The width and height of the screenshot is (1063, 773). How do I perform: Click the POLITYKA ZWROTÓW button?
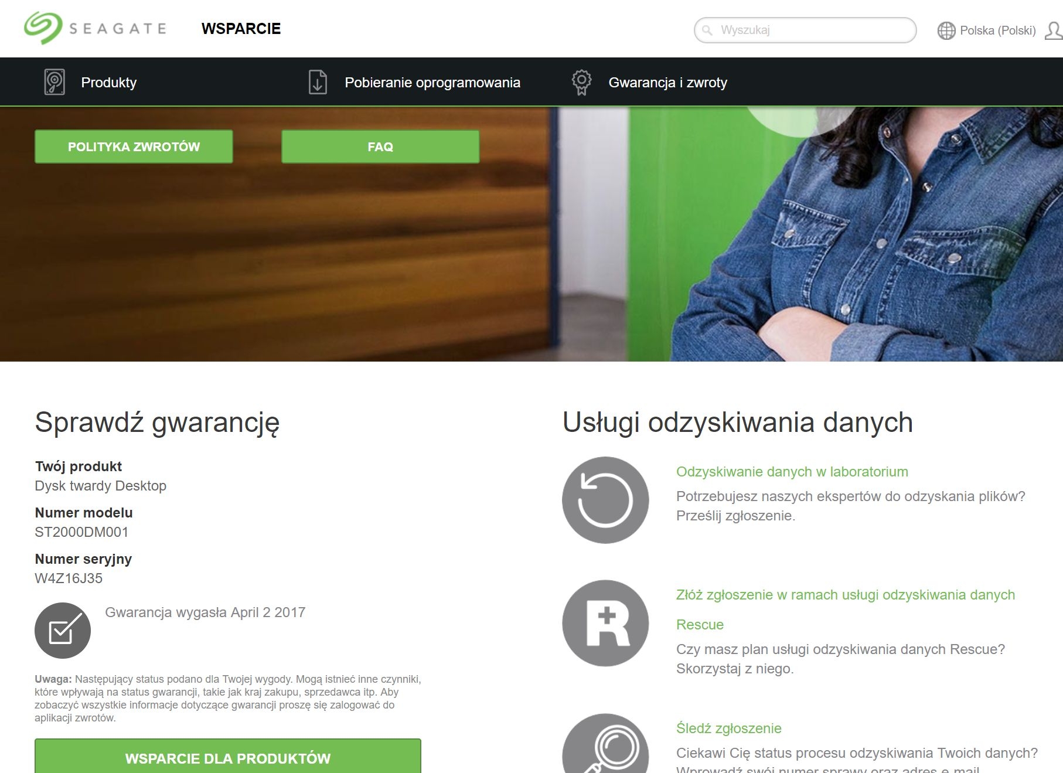point(134,147)
